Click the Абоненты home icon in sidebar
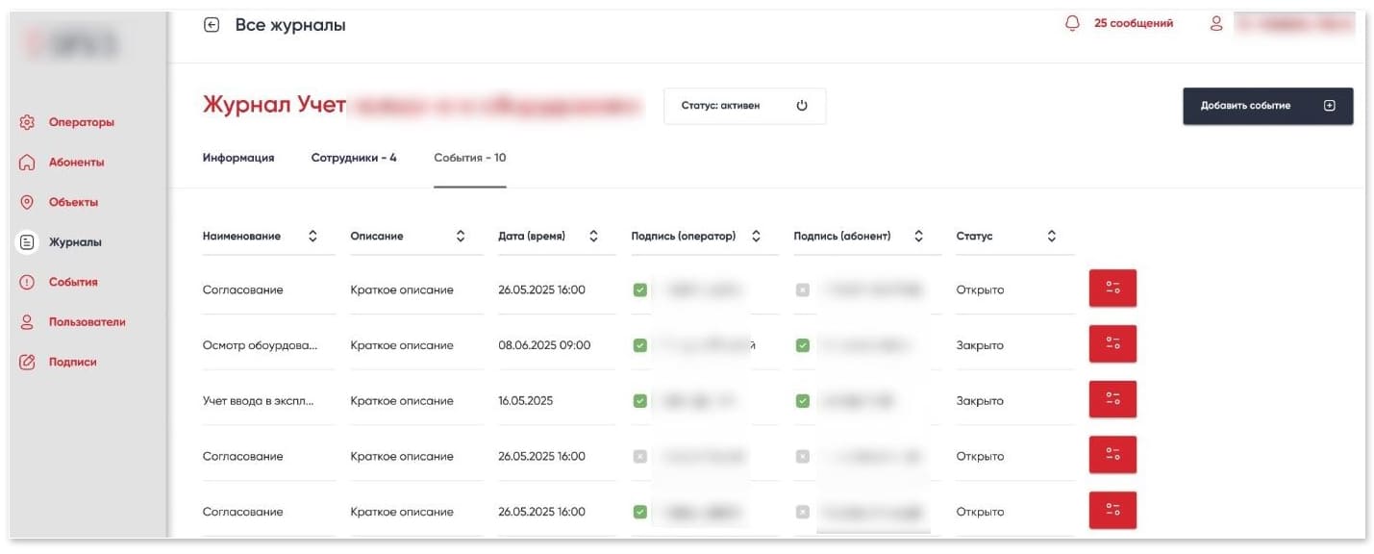 (27, 163)
